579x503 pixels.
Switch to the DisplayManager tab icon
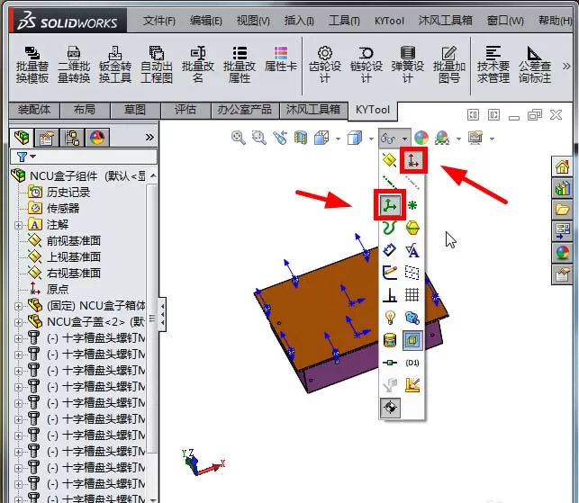tap(97, 138)
